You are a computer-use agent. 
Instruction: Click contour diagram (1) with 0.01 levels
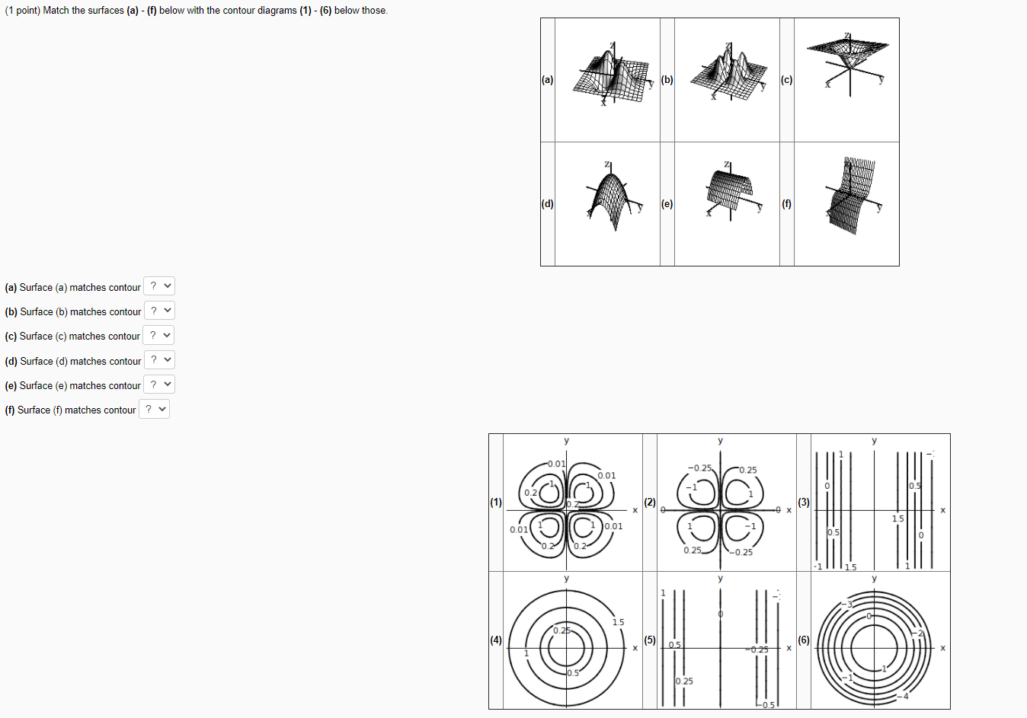573,503
